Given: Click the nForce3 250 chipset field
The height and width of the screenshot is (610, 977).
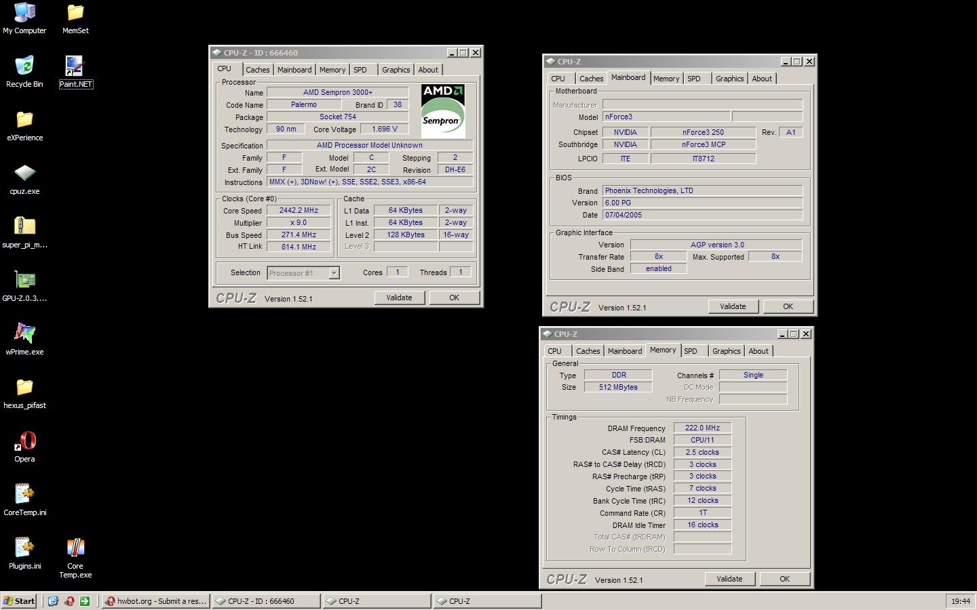Looking at the screenshot, I should pos(704,132).
